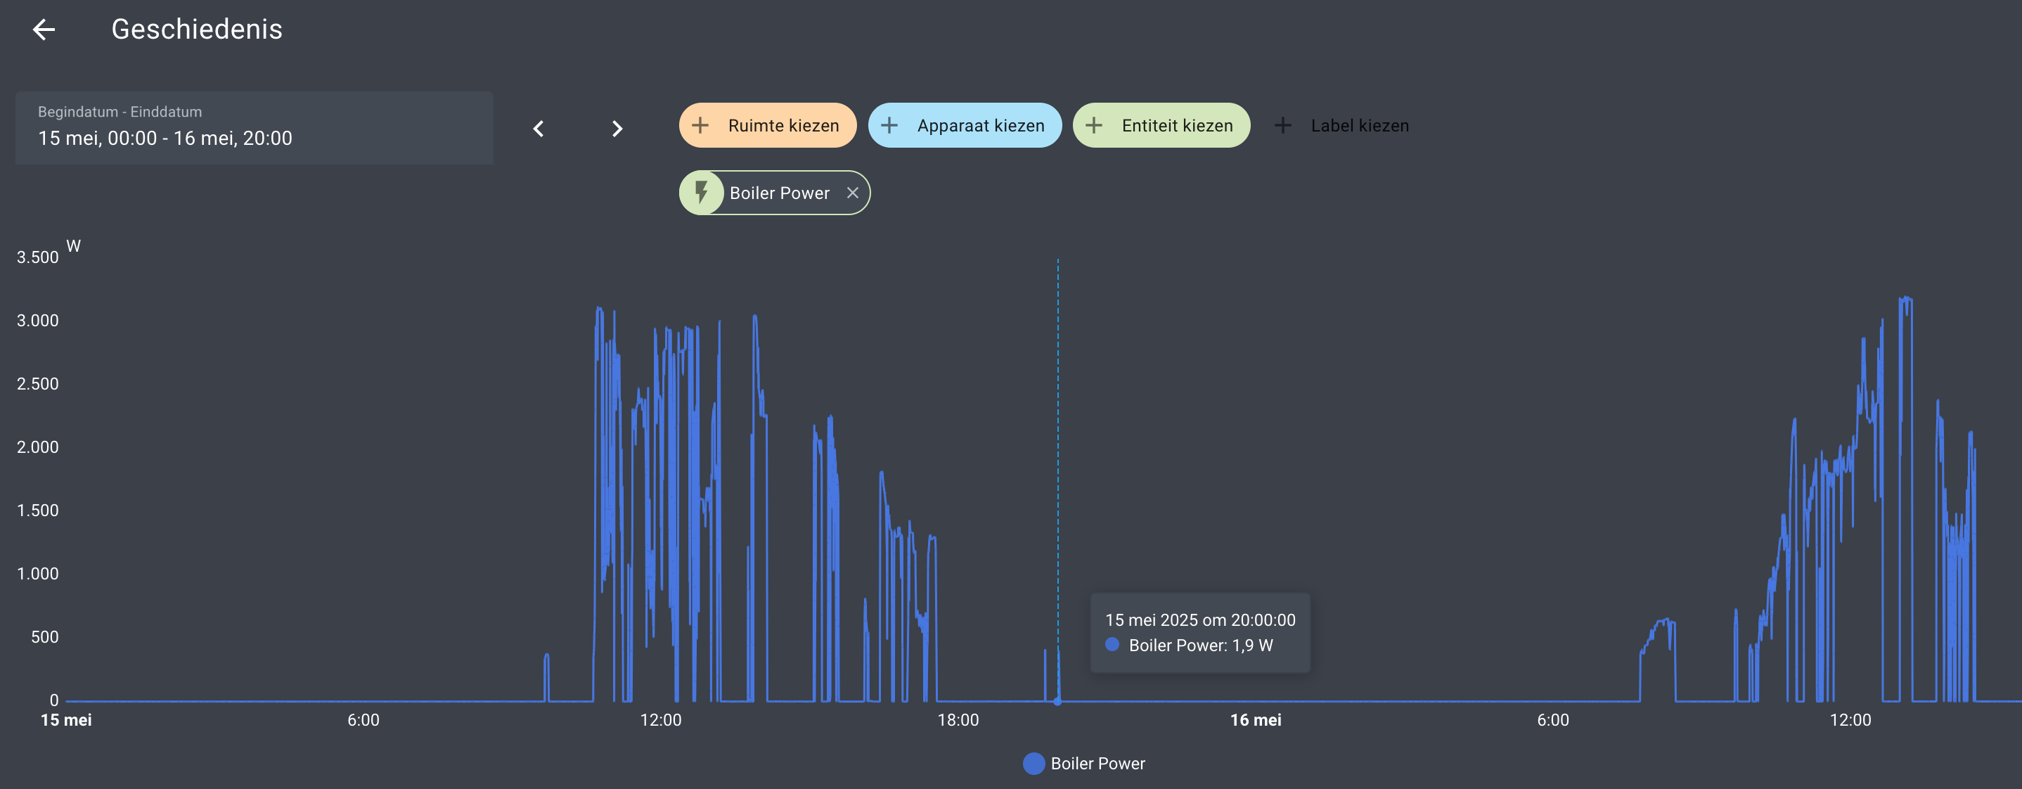Click the Label kiezen button
This screenshot has height=789, width=2022.
pos(1359,126)
